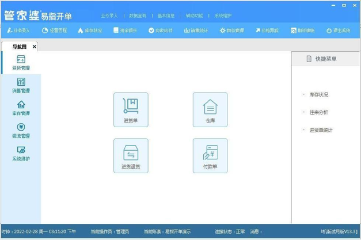Click the 进货单统计 quick menu link
This screenshot has width=361, height=240.
pyautogui.click(x=321, y=130)
